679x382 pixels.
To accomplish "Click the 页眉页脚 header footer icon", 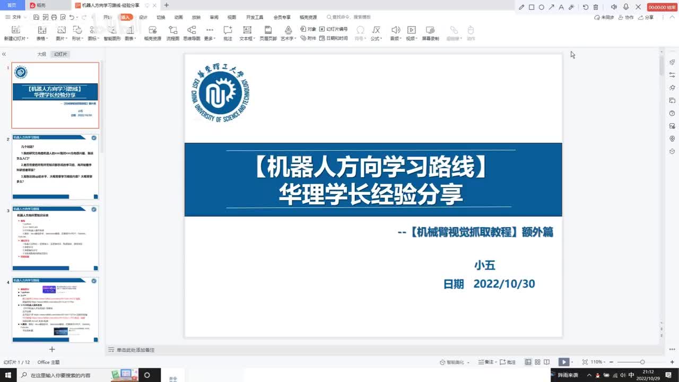I will coord(268,33).
